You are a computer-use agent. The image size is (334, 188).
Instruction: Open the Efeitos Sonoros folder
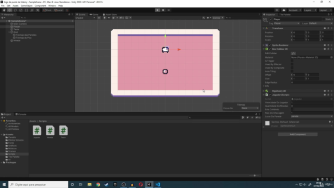[16, 140]
